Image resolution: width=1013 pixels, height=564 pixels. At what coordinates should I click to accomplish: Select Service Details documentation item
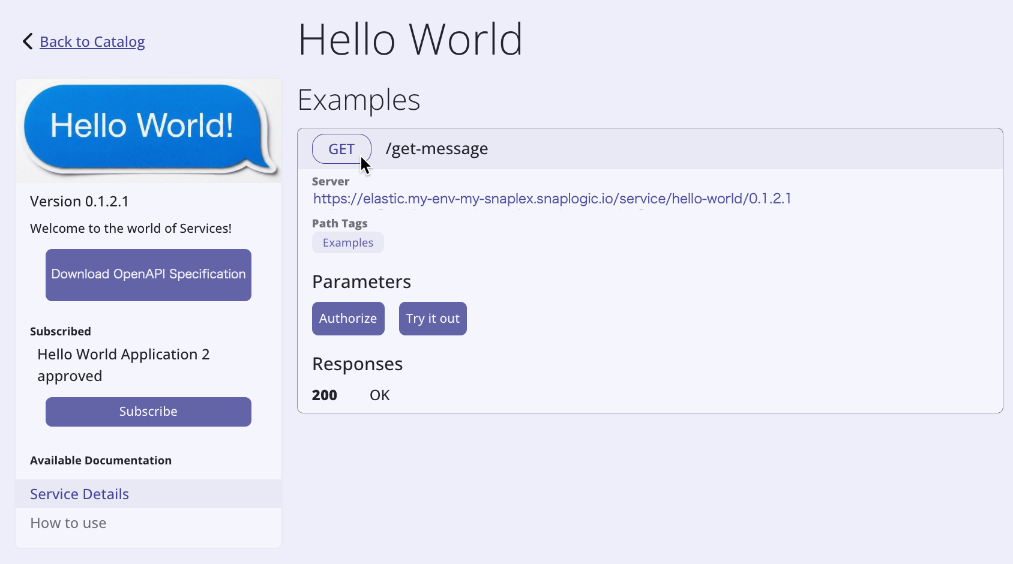[80, 494]
